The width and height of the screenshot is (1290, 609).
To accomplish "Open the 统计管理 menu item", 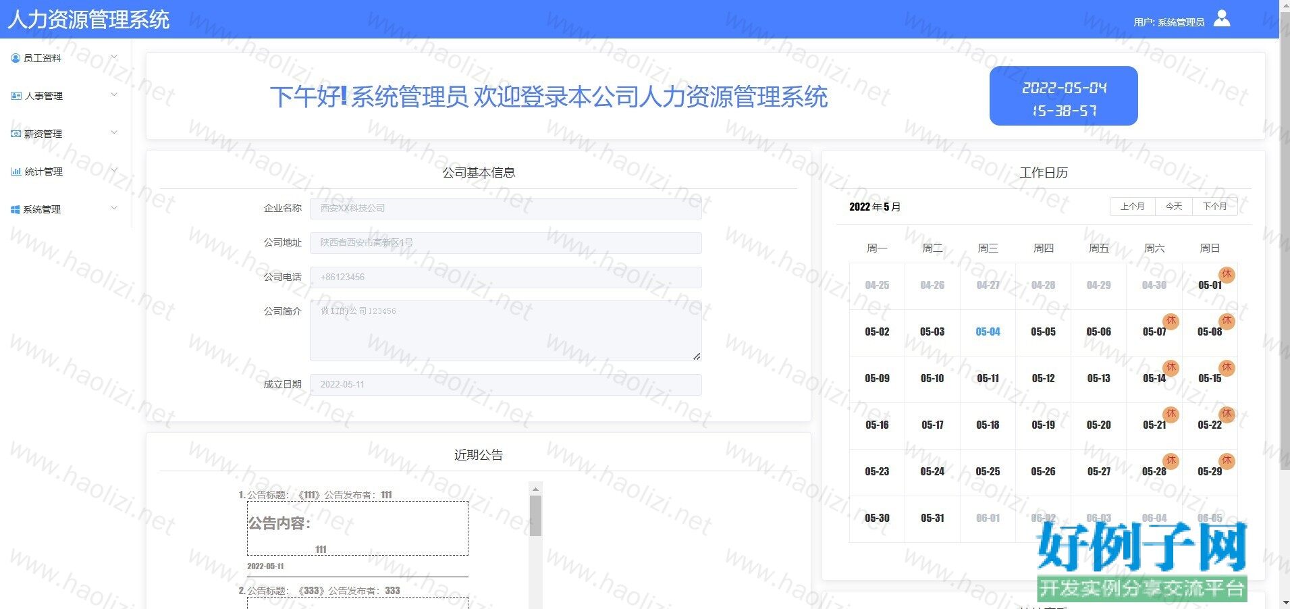I will click(43, 171).
